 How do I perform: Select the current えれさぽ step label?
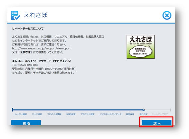click(x=143, y=114)
